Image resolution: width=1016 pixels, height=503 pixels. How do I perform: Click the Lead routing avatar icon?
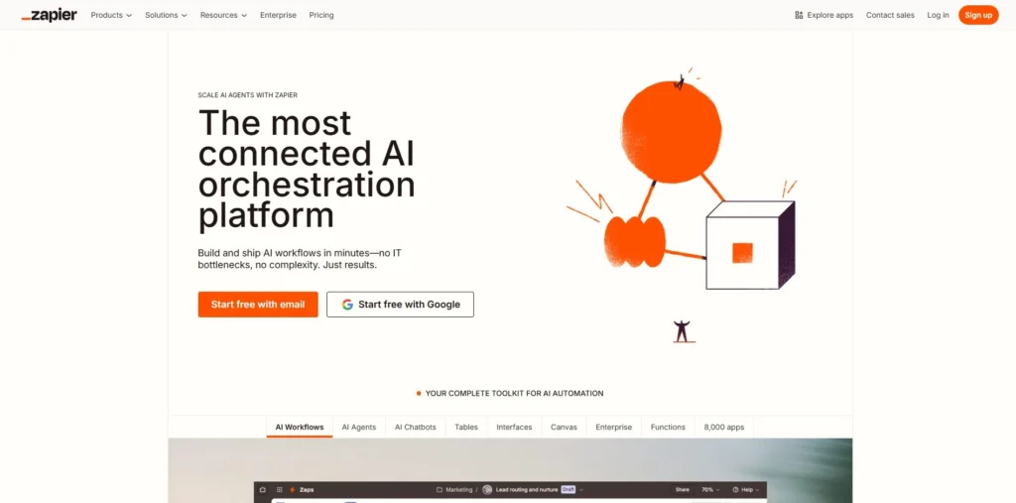(x=487, y=490)
